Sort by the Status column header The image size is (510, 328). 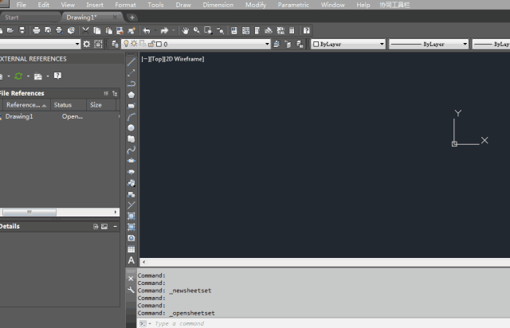(x=62, y=105)
